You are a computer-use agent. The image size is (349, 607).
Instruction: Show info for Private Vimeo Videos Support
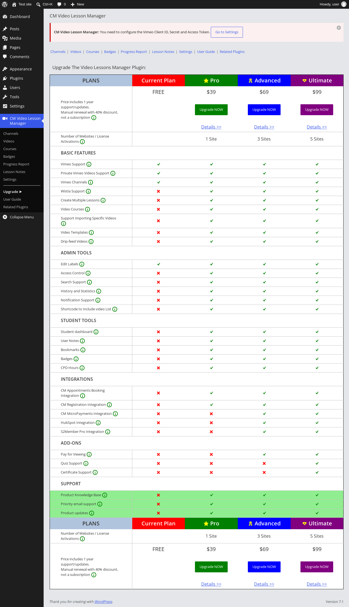[x=113, y=173]
